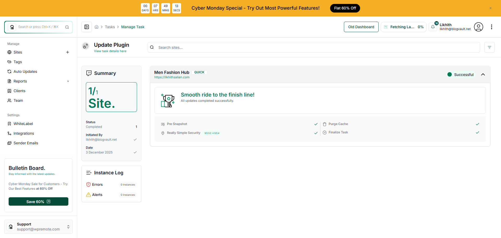This screenshot has width=501, height=238.
Task: Click the Fetching progress indicator at 0%
Action: click(x=403, y=27)
